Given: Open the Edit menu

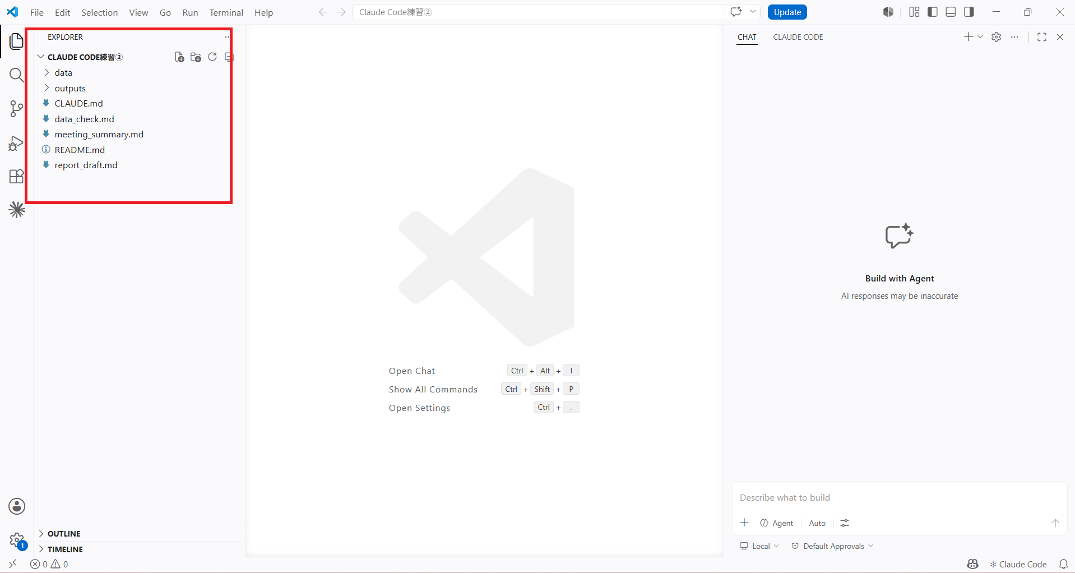Looking at the screenshot, I should [x=62, y=12].
